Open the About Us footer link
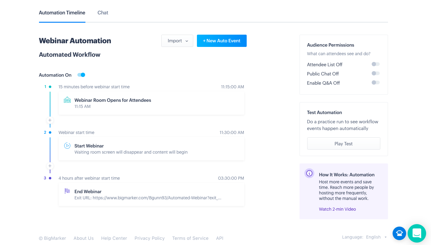431x245 pixels. (x=84, y=238)
